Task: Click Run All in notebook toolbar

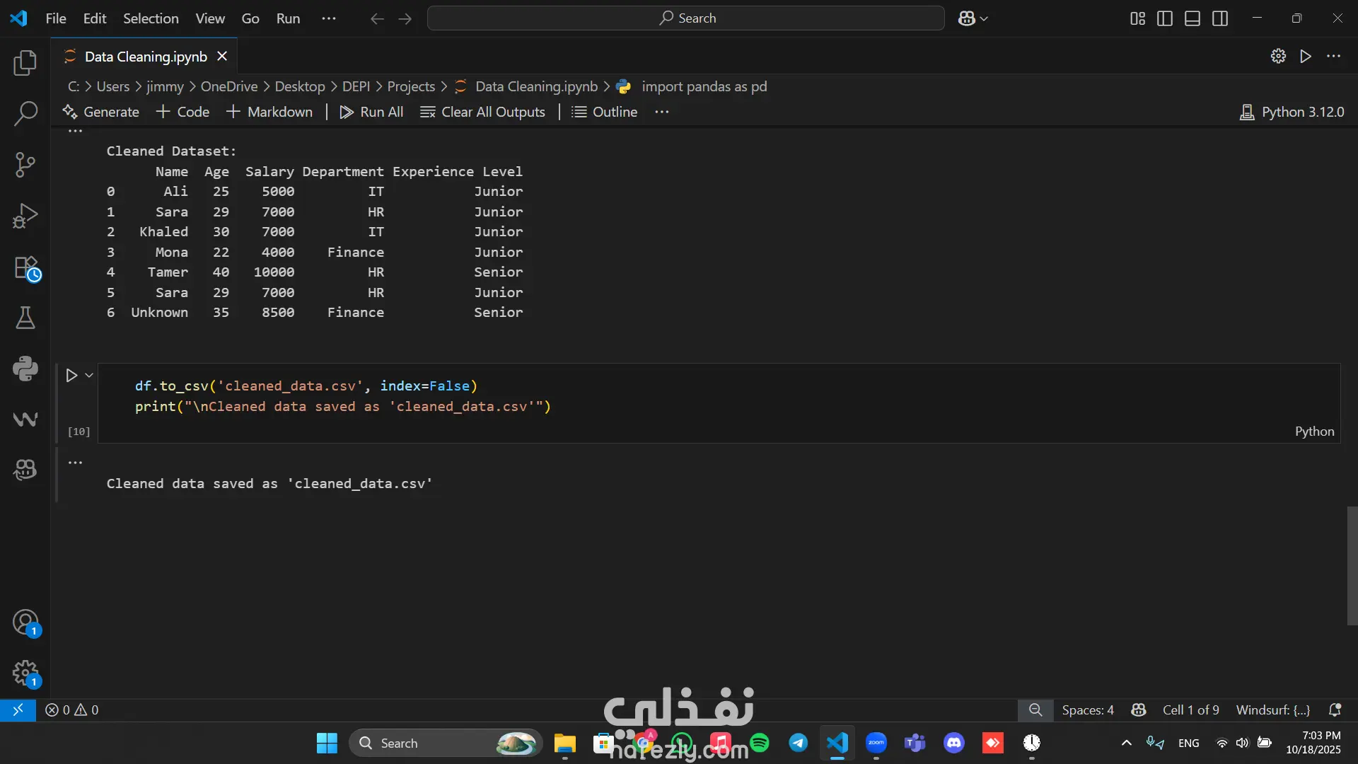Action: pyautogui.click(x=372, y=112)
